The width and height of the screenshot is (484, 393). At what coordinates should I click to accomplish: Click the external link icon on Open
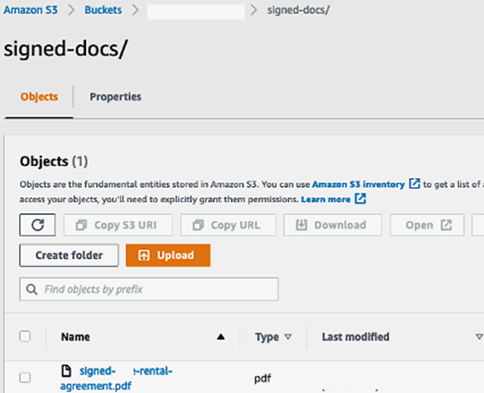click(446, 225)
